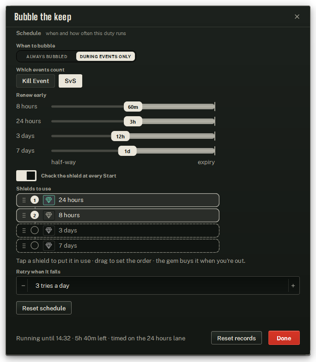Click the gem icon on the 7 days shield
316x362 pixels.
click(49, 246)
